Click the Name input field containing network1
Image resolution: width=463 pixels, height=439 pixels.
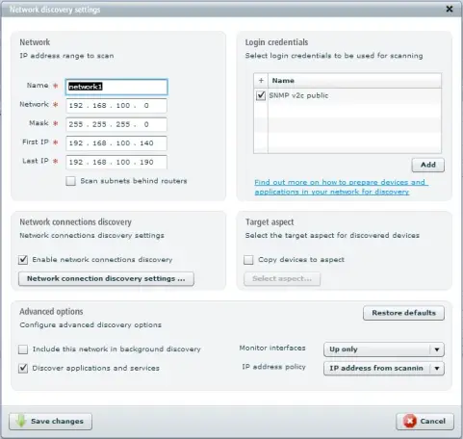click(116, 87)
